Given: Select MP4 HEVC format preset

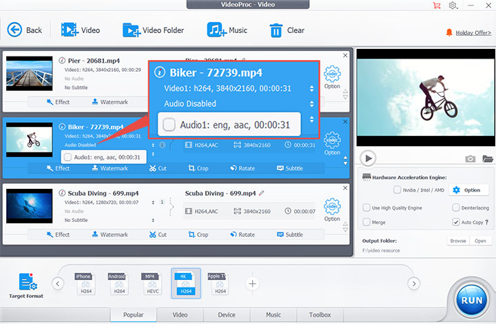Looking at the screenshot, I should coord(152,283).
